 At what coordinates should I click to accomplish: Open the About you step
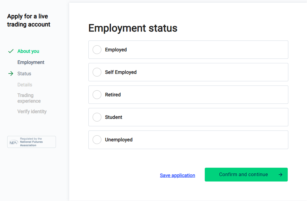pos(28,51)
